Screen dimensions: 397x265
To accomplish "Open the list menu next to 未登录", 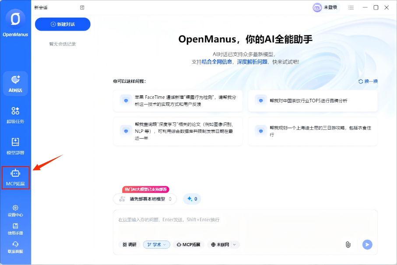I will [x=351, y=7].
